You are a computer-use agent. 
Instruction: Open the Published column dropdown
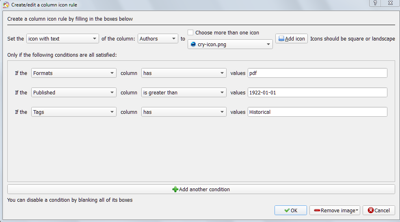click(x=74, y=92)
